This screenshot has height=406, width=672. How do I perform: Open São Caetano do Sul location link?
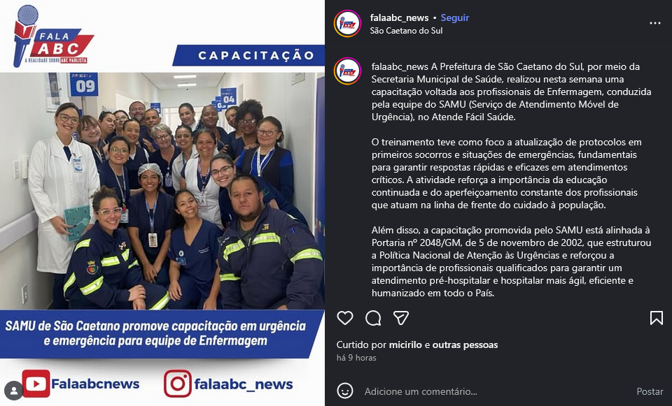(x=406, y=31)
